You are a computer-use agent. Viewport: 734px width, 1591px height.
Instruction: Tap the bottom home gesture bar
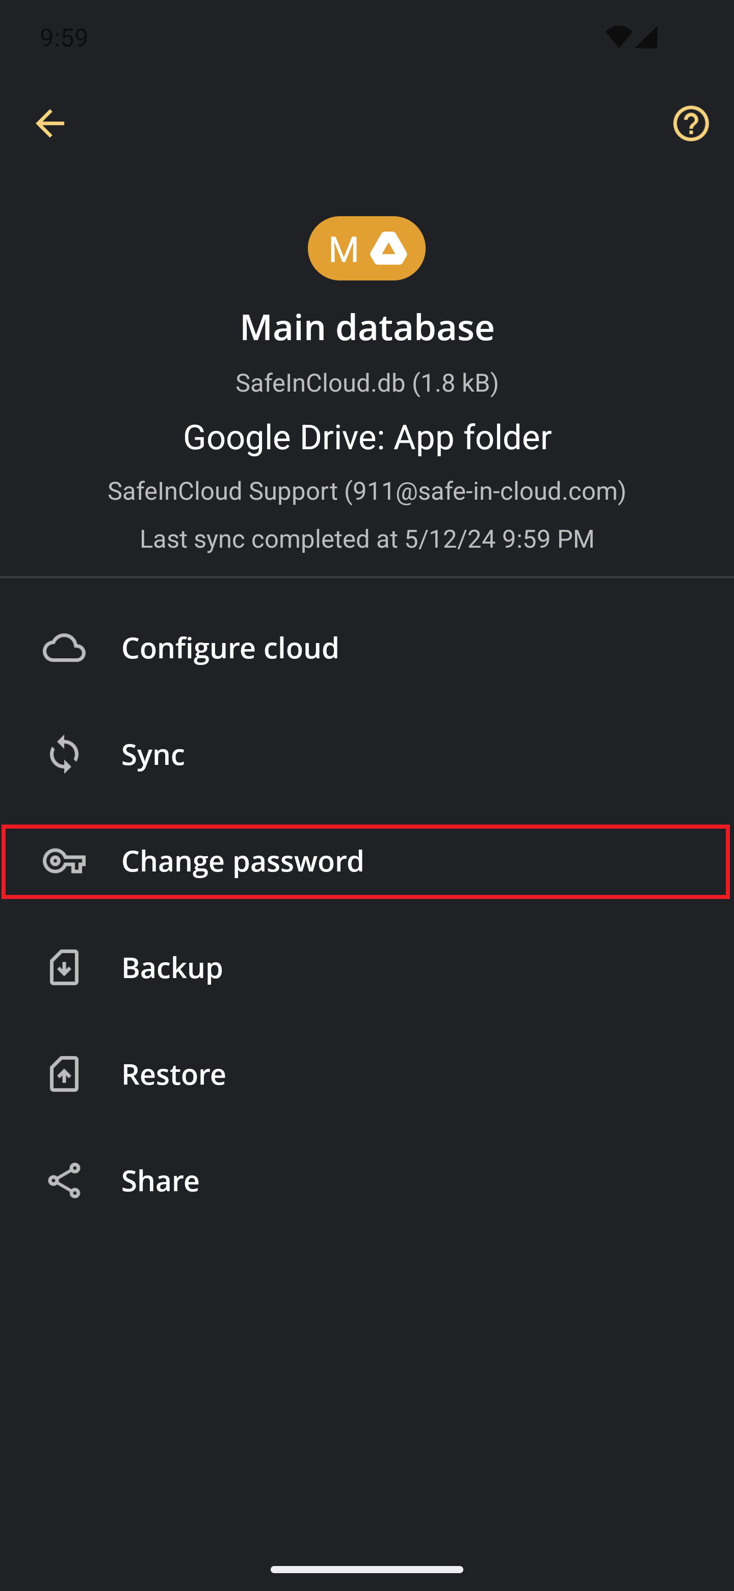point(366,1569)
